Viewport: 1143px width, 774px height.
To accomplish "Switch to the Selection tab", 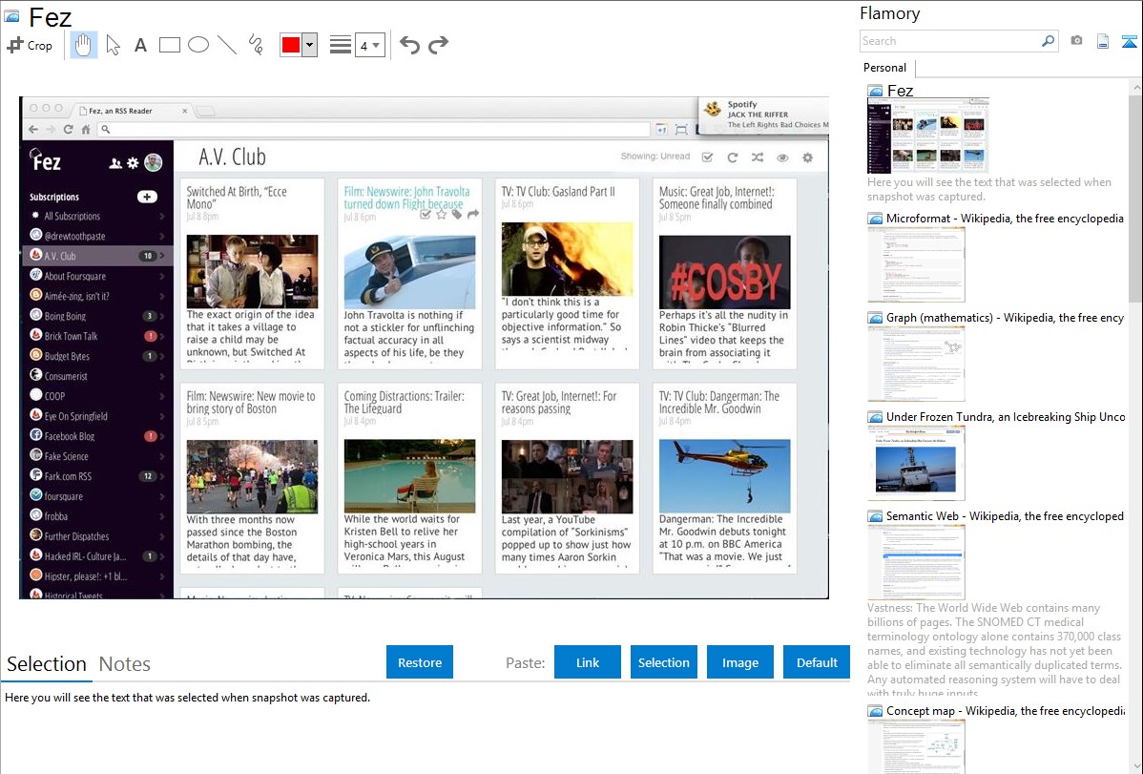I will (47, 664).
